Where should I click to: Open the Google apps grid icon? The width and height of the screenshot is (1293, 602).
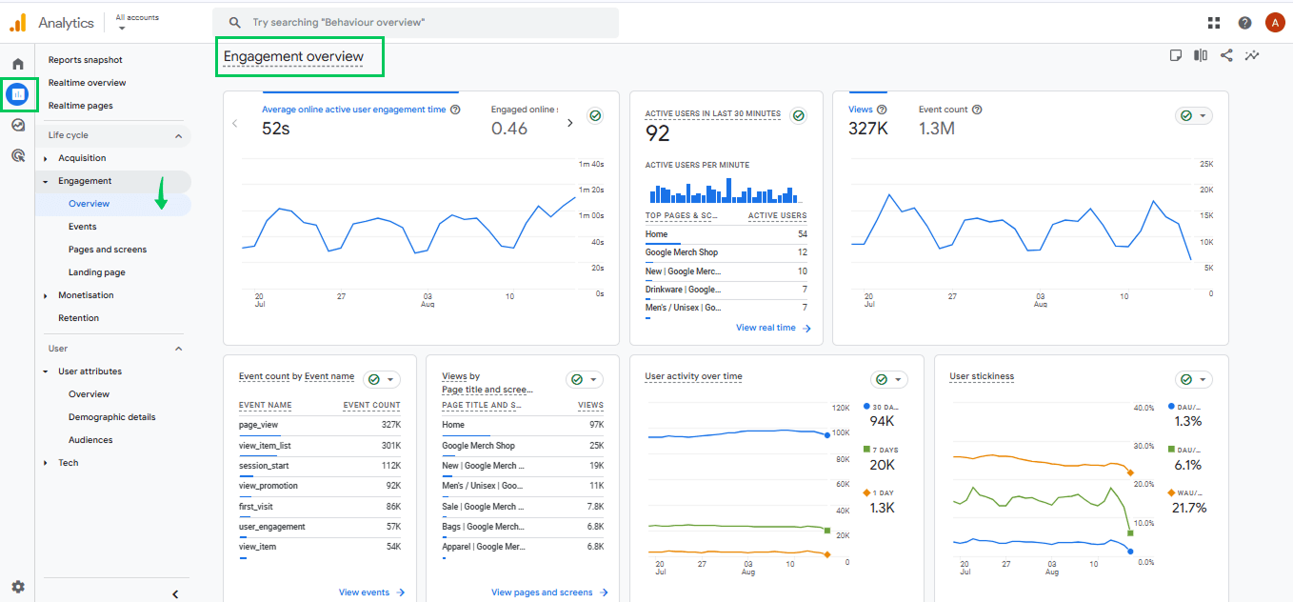[1213, 22]
